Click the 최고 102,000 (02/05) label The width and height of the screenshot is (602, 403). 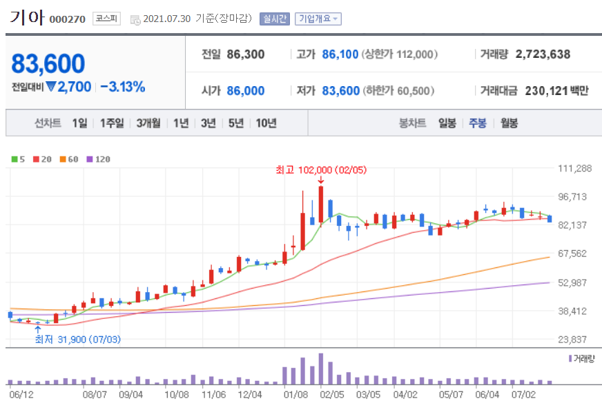tap(321, 169)
